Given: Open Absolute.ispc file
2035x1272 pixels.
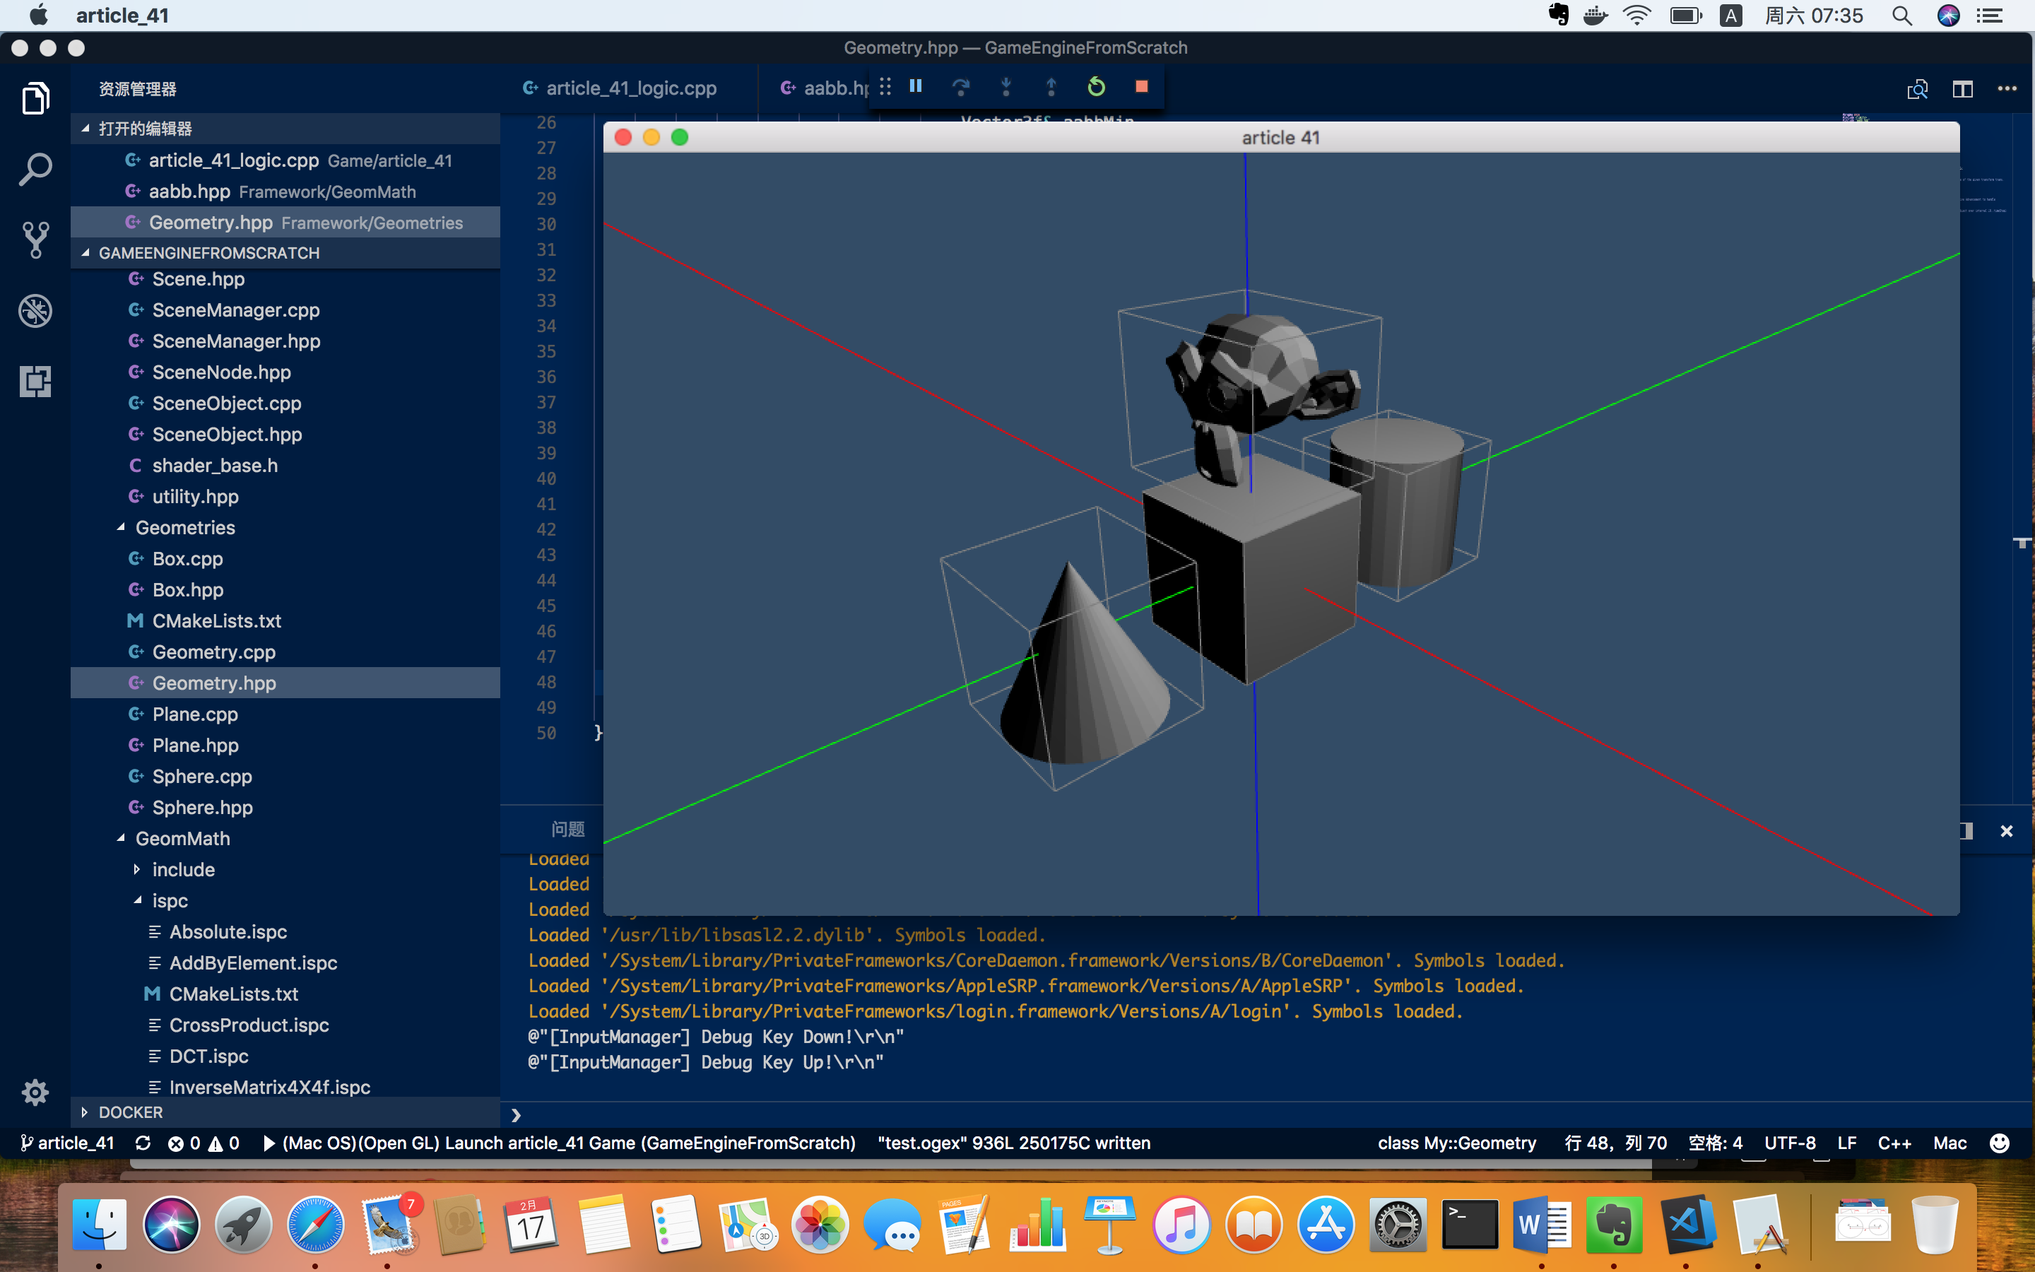Looking at the screenshot, I should click(286, 931).
